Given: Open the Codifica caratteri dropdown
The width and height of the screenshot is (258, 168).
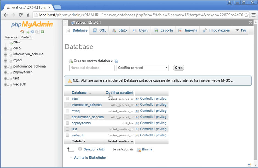Looking at the screenshot, I should pos(142,68).
